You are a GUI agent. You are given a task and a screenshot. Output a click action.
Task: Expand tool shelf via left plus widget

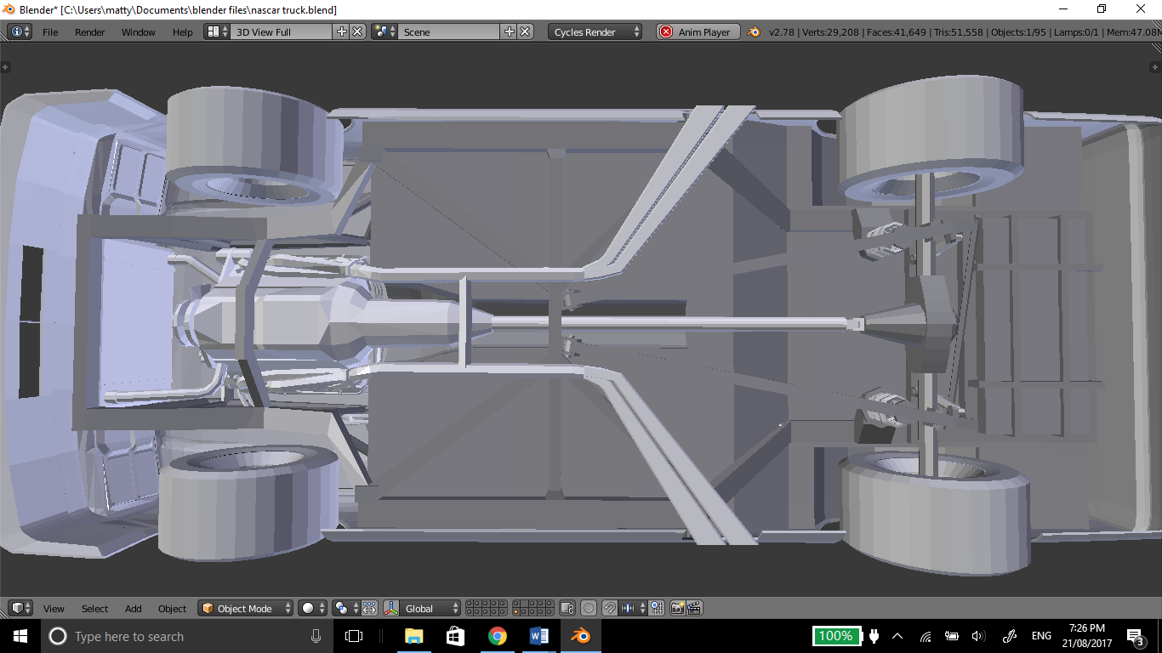click(5, 67)
